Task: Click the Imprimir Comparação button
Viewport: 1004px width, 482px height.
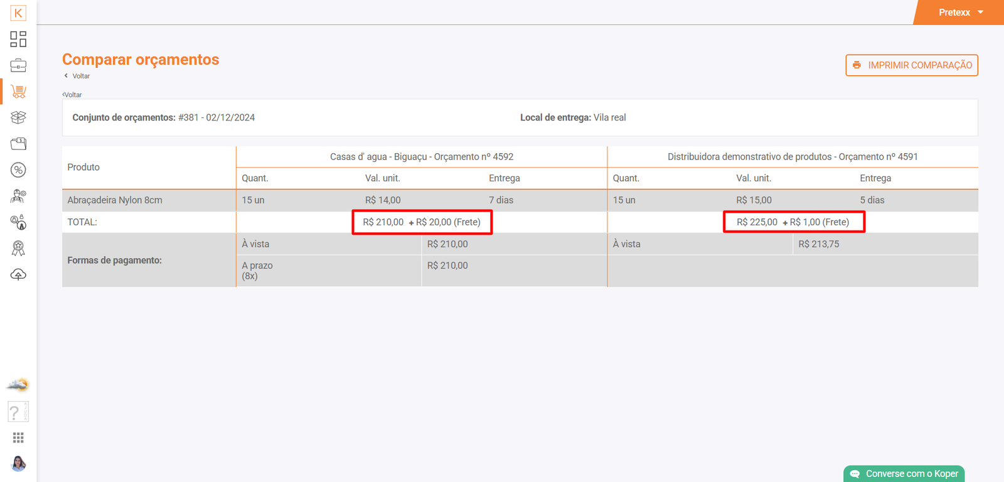Action: coord(911,65)
